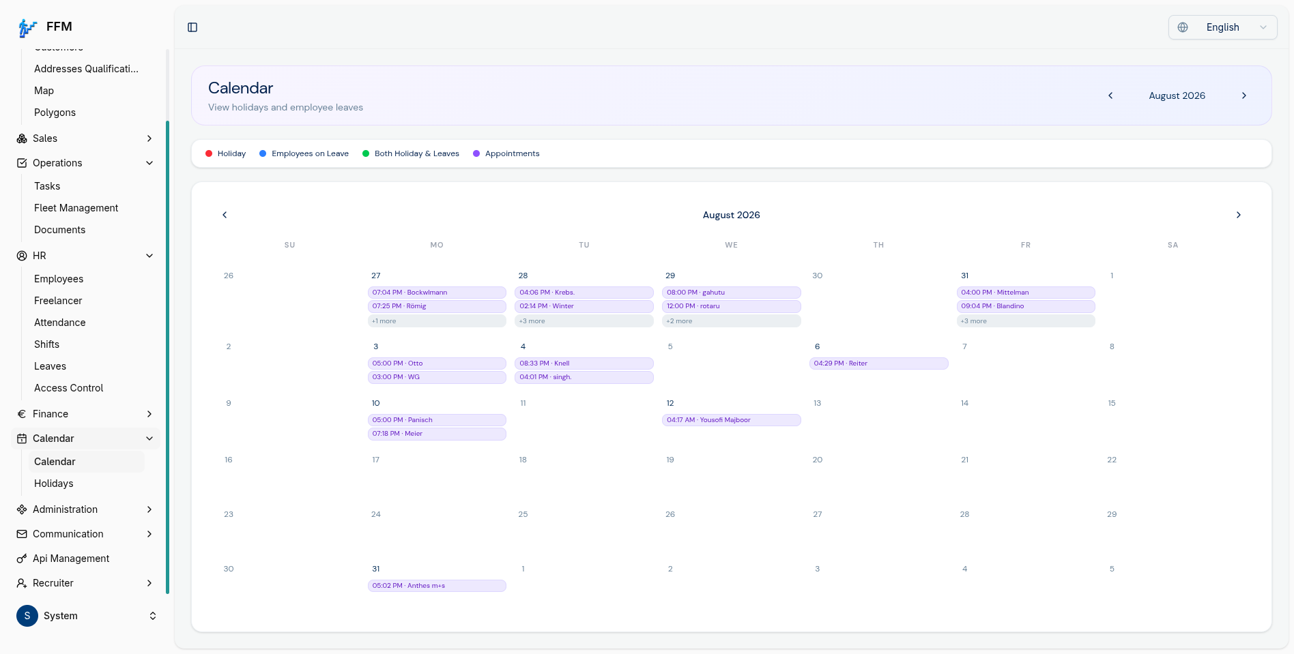Show +3 more appointments on Tuesday 28
The image size is (1294, 654).
click(584, 321)
